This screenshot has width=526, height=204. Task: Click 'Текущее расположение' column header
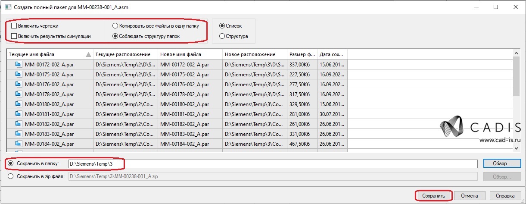pyautogui.click(x=125, y=54)
